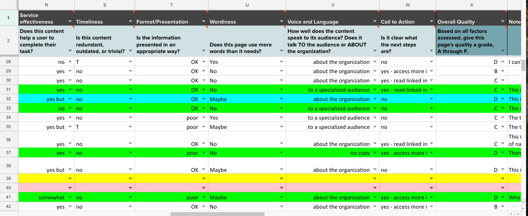The height and width of the screenshot is (216, 528).
Task: Click the Timeliness header filter icon
Action: 130,22
